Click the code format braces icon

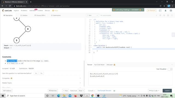tap(160, 15)
